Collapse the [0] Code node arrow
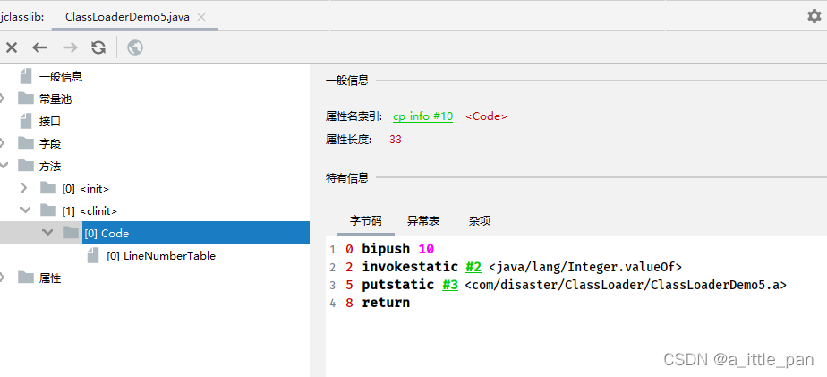 pos(47,232)
